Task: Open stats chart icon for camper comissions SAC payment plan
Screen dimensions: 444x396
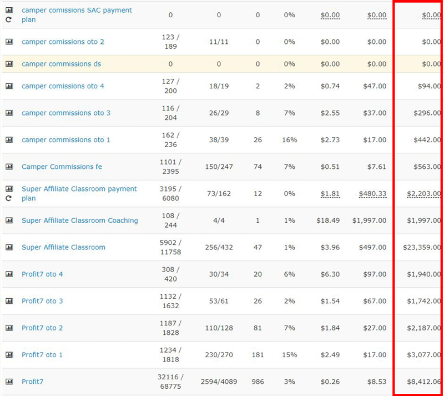Action: (x=9, y=10)
